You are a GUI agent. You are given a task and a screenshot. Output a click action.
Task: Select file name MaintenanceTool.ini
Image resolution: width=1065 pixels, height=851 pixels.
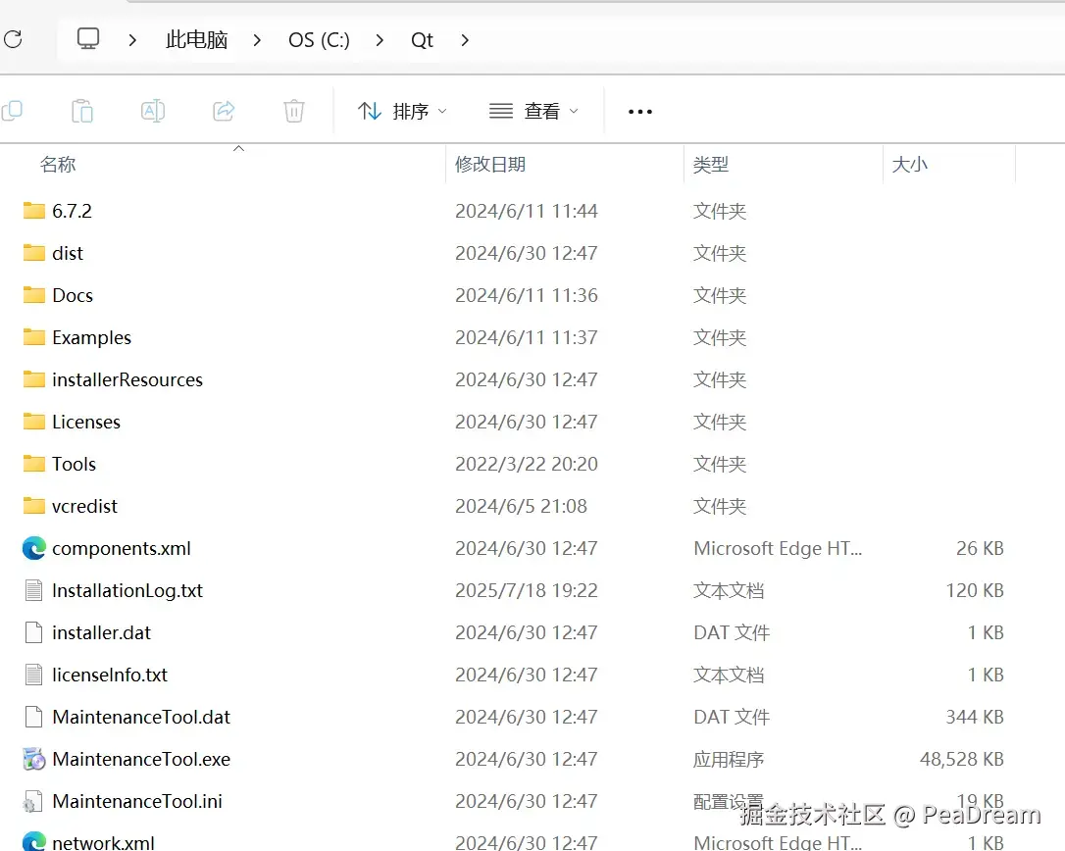click(137, 801)
